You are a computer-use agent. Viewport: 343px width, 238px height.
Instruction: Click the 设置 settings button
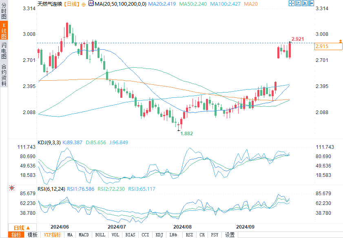pyautogui.click(x=230, y=235)
